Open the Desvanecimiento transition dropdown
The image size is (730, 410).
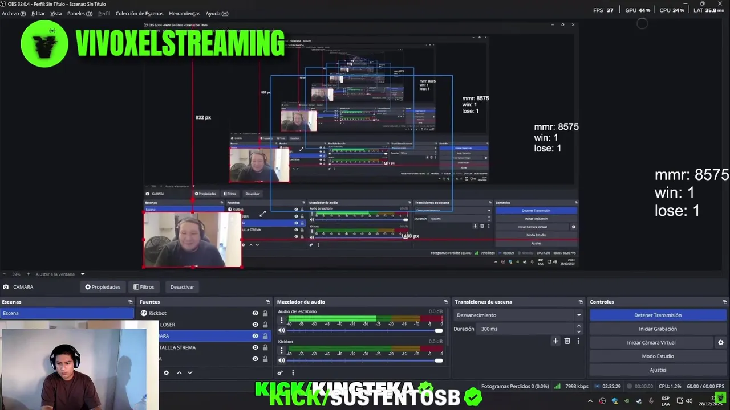518,315
